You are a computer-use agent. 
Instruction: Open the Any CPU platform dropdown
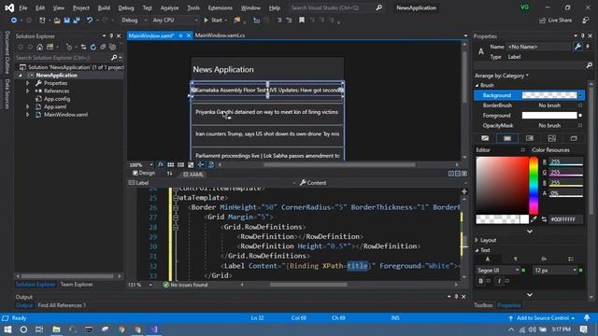pyautogui.click(x=175, y=21)
